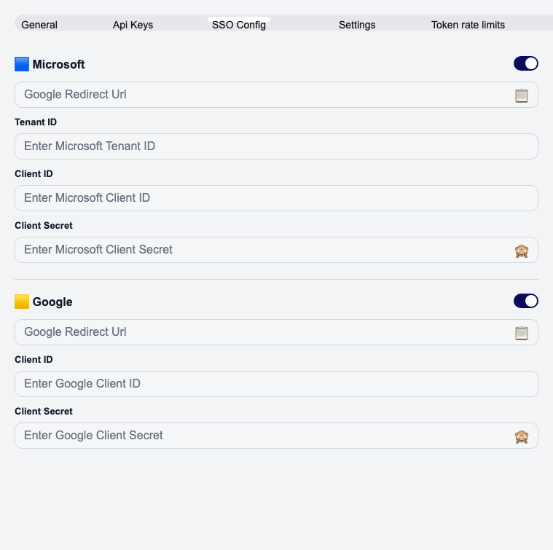The height and width of the screenshot is (550, 553).
Task: Copy the Google redirect URL clipboard icon
Action: click(x=521, y=333)
